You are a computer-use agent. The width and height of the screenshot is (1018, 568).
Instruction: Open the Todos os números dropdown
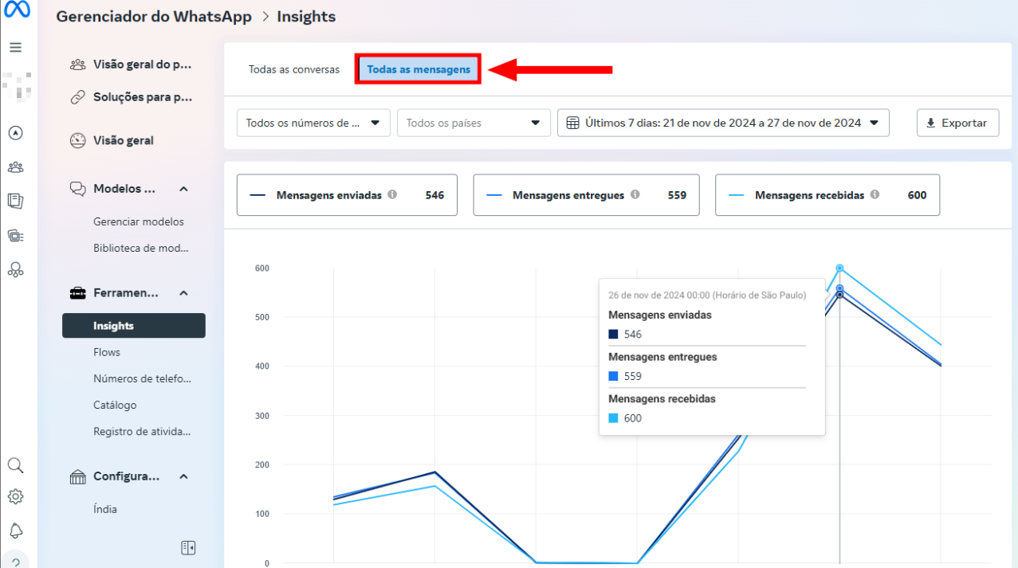[x=313, y=123]
